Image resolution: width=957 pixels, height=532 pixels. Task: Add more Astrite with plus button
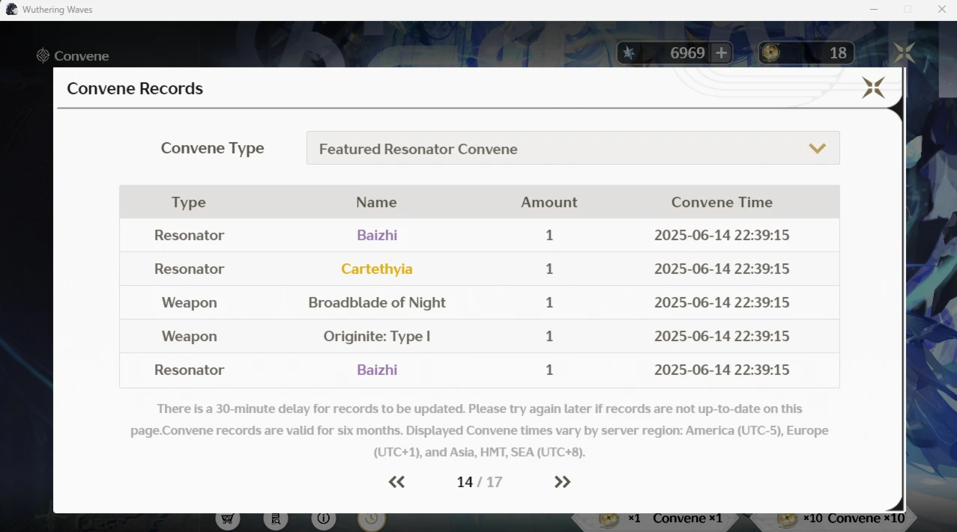pos(721,52)
